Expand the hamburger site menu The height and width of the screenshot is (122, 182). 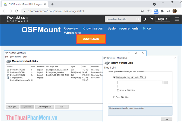[177, 19]
